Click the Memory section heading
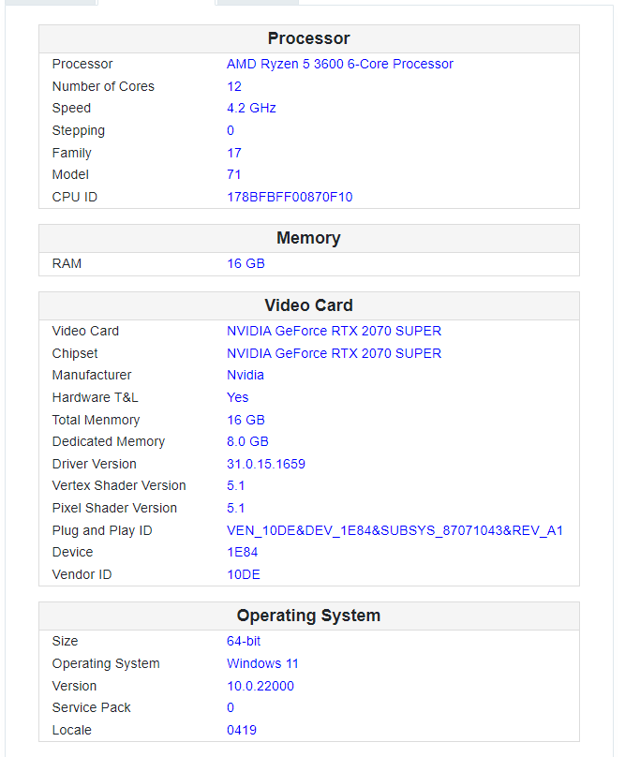This screenshot has width=625, height=757. [x=308, y=238]
